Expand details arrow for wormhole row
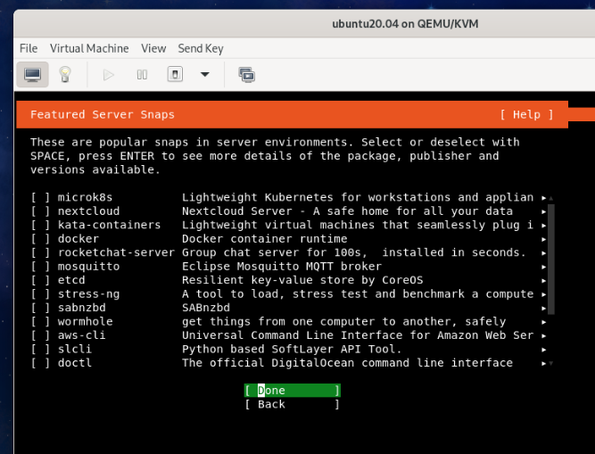 [543, 321]
